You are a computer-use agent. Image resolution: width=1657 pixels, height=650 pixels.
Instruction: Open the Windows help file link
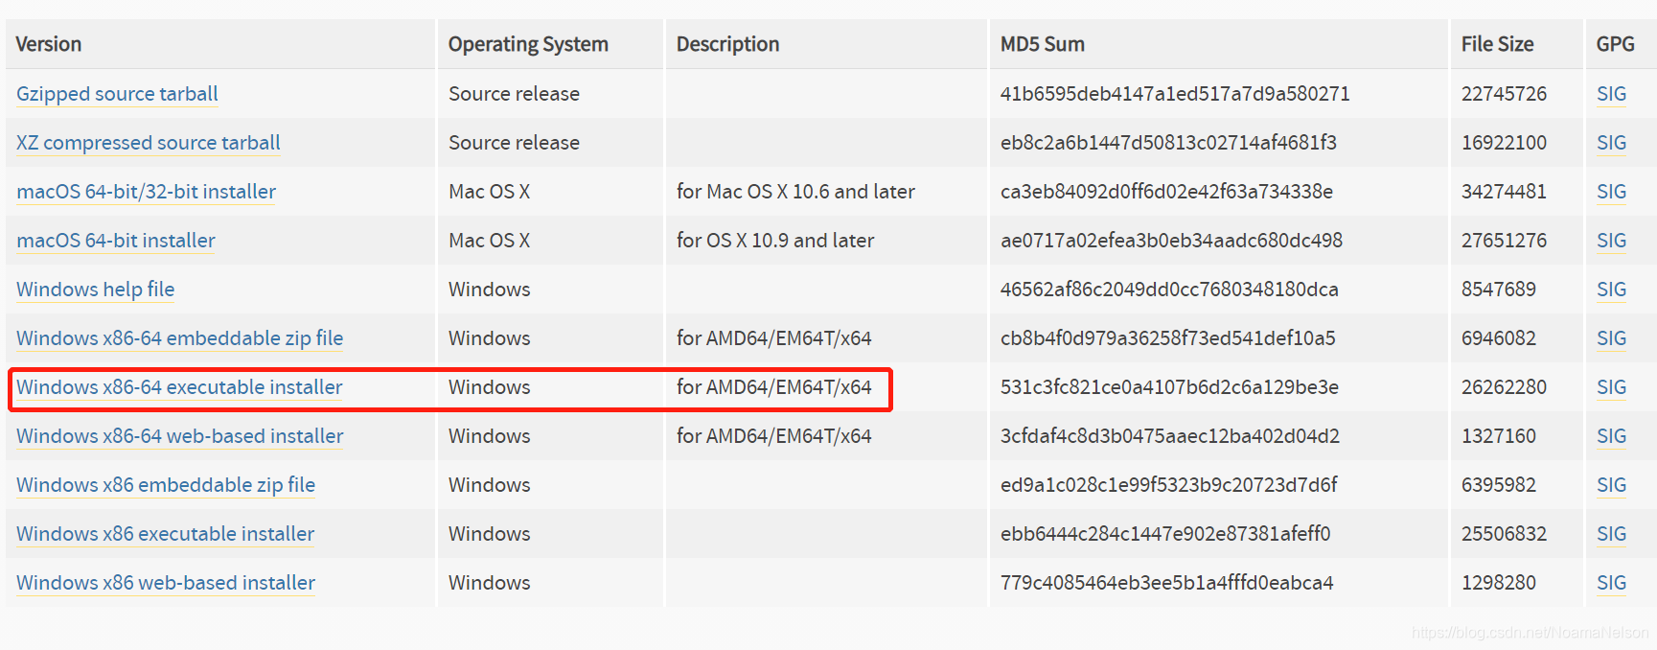point(96,290)
